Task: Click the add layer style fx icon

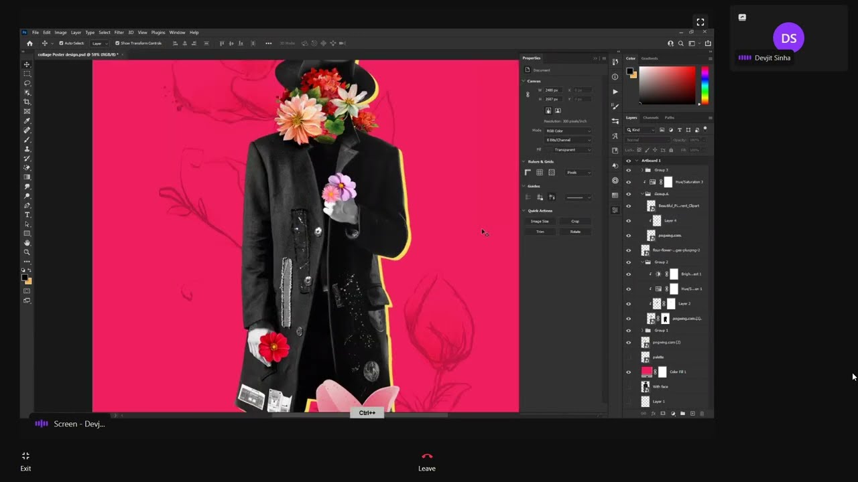Action: [x=654, y=414]
